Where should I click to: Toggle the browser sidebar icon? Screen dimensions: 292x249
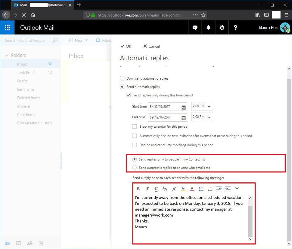click(266, 15)
